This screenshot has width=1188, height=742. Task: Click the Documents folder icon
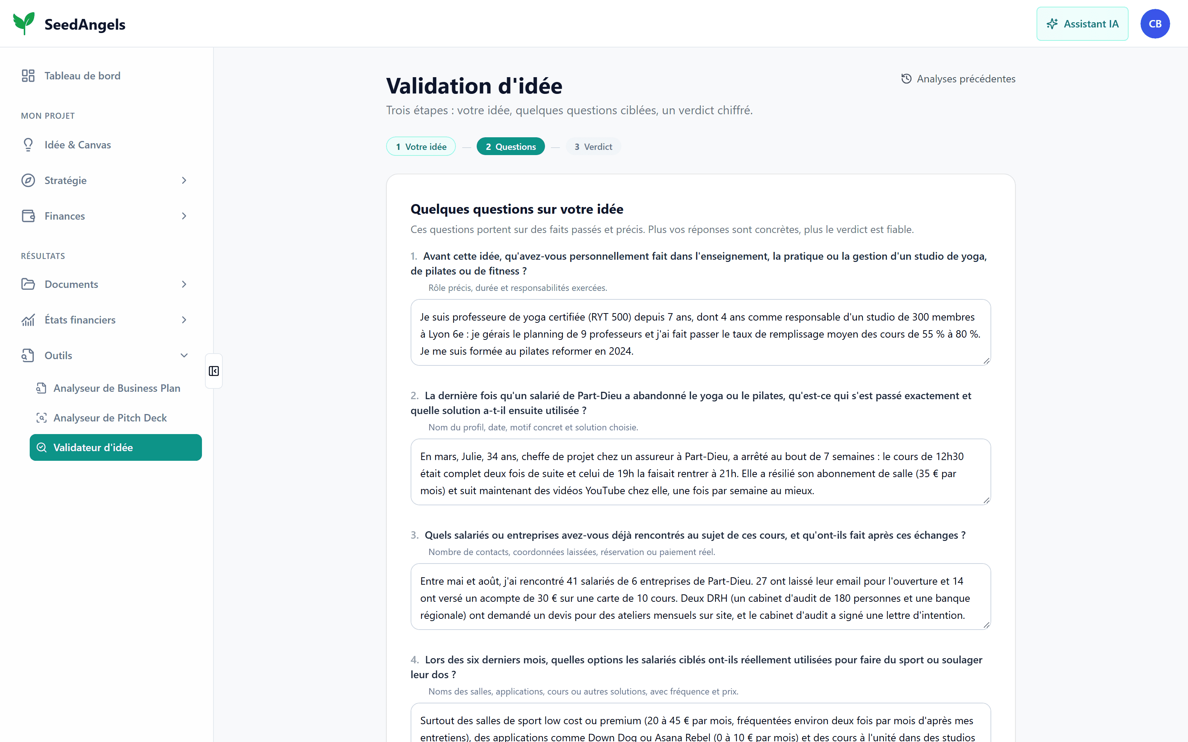pyautogui.click(x=28, y=284)
